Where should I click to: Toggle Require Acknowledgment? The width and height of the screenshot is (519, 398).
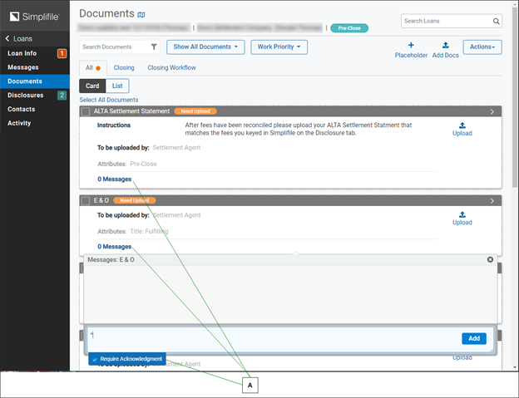click(127, 359)
